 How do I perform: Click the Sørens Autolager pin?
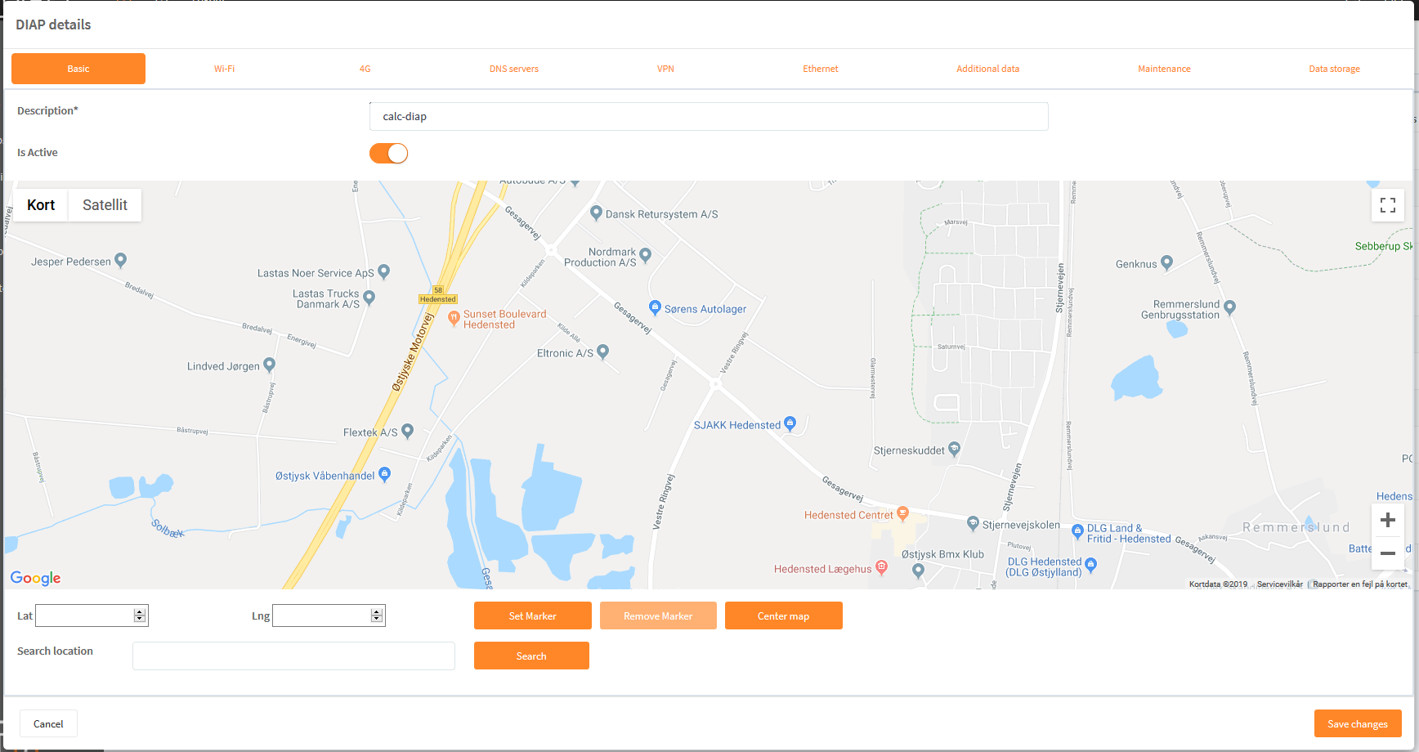pos(655,307)
